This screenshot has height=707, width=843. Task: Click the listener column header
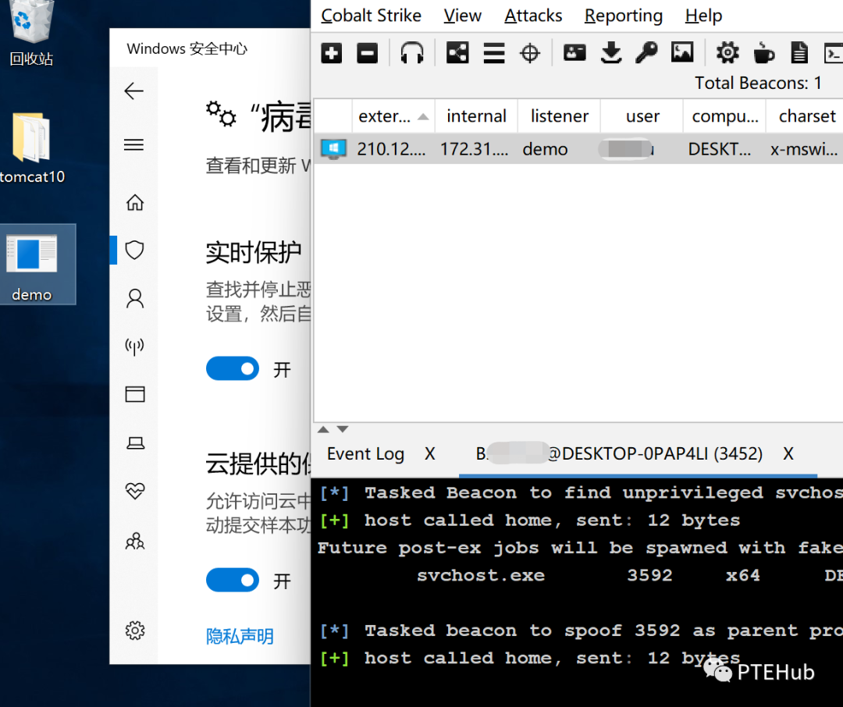click(x=559, y=116)
